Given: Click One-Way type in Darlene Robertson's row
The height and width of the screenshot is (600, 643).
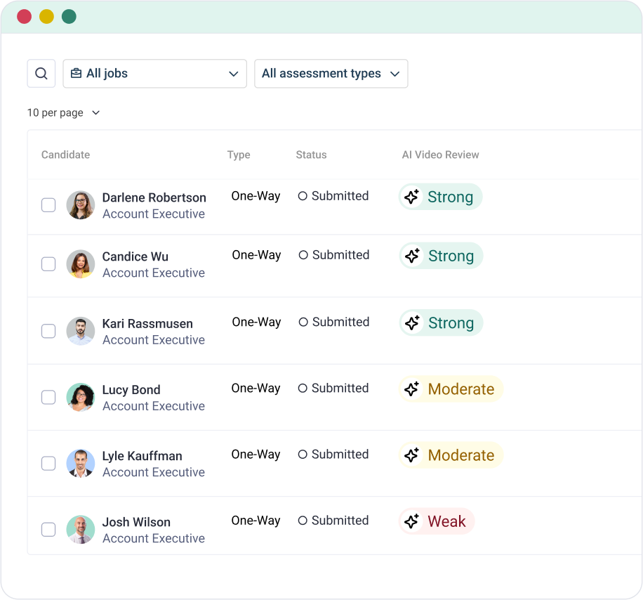Looking at the screenshot, I should (256, 196).
